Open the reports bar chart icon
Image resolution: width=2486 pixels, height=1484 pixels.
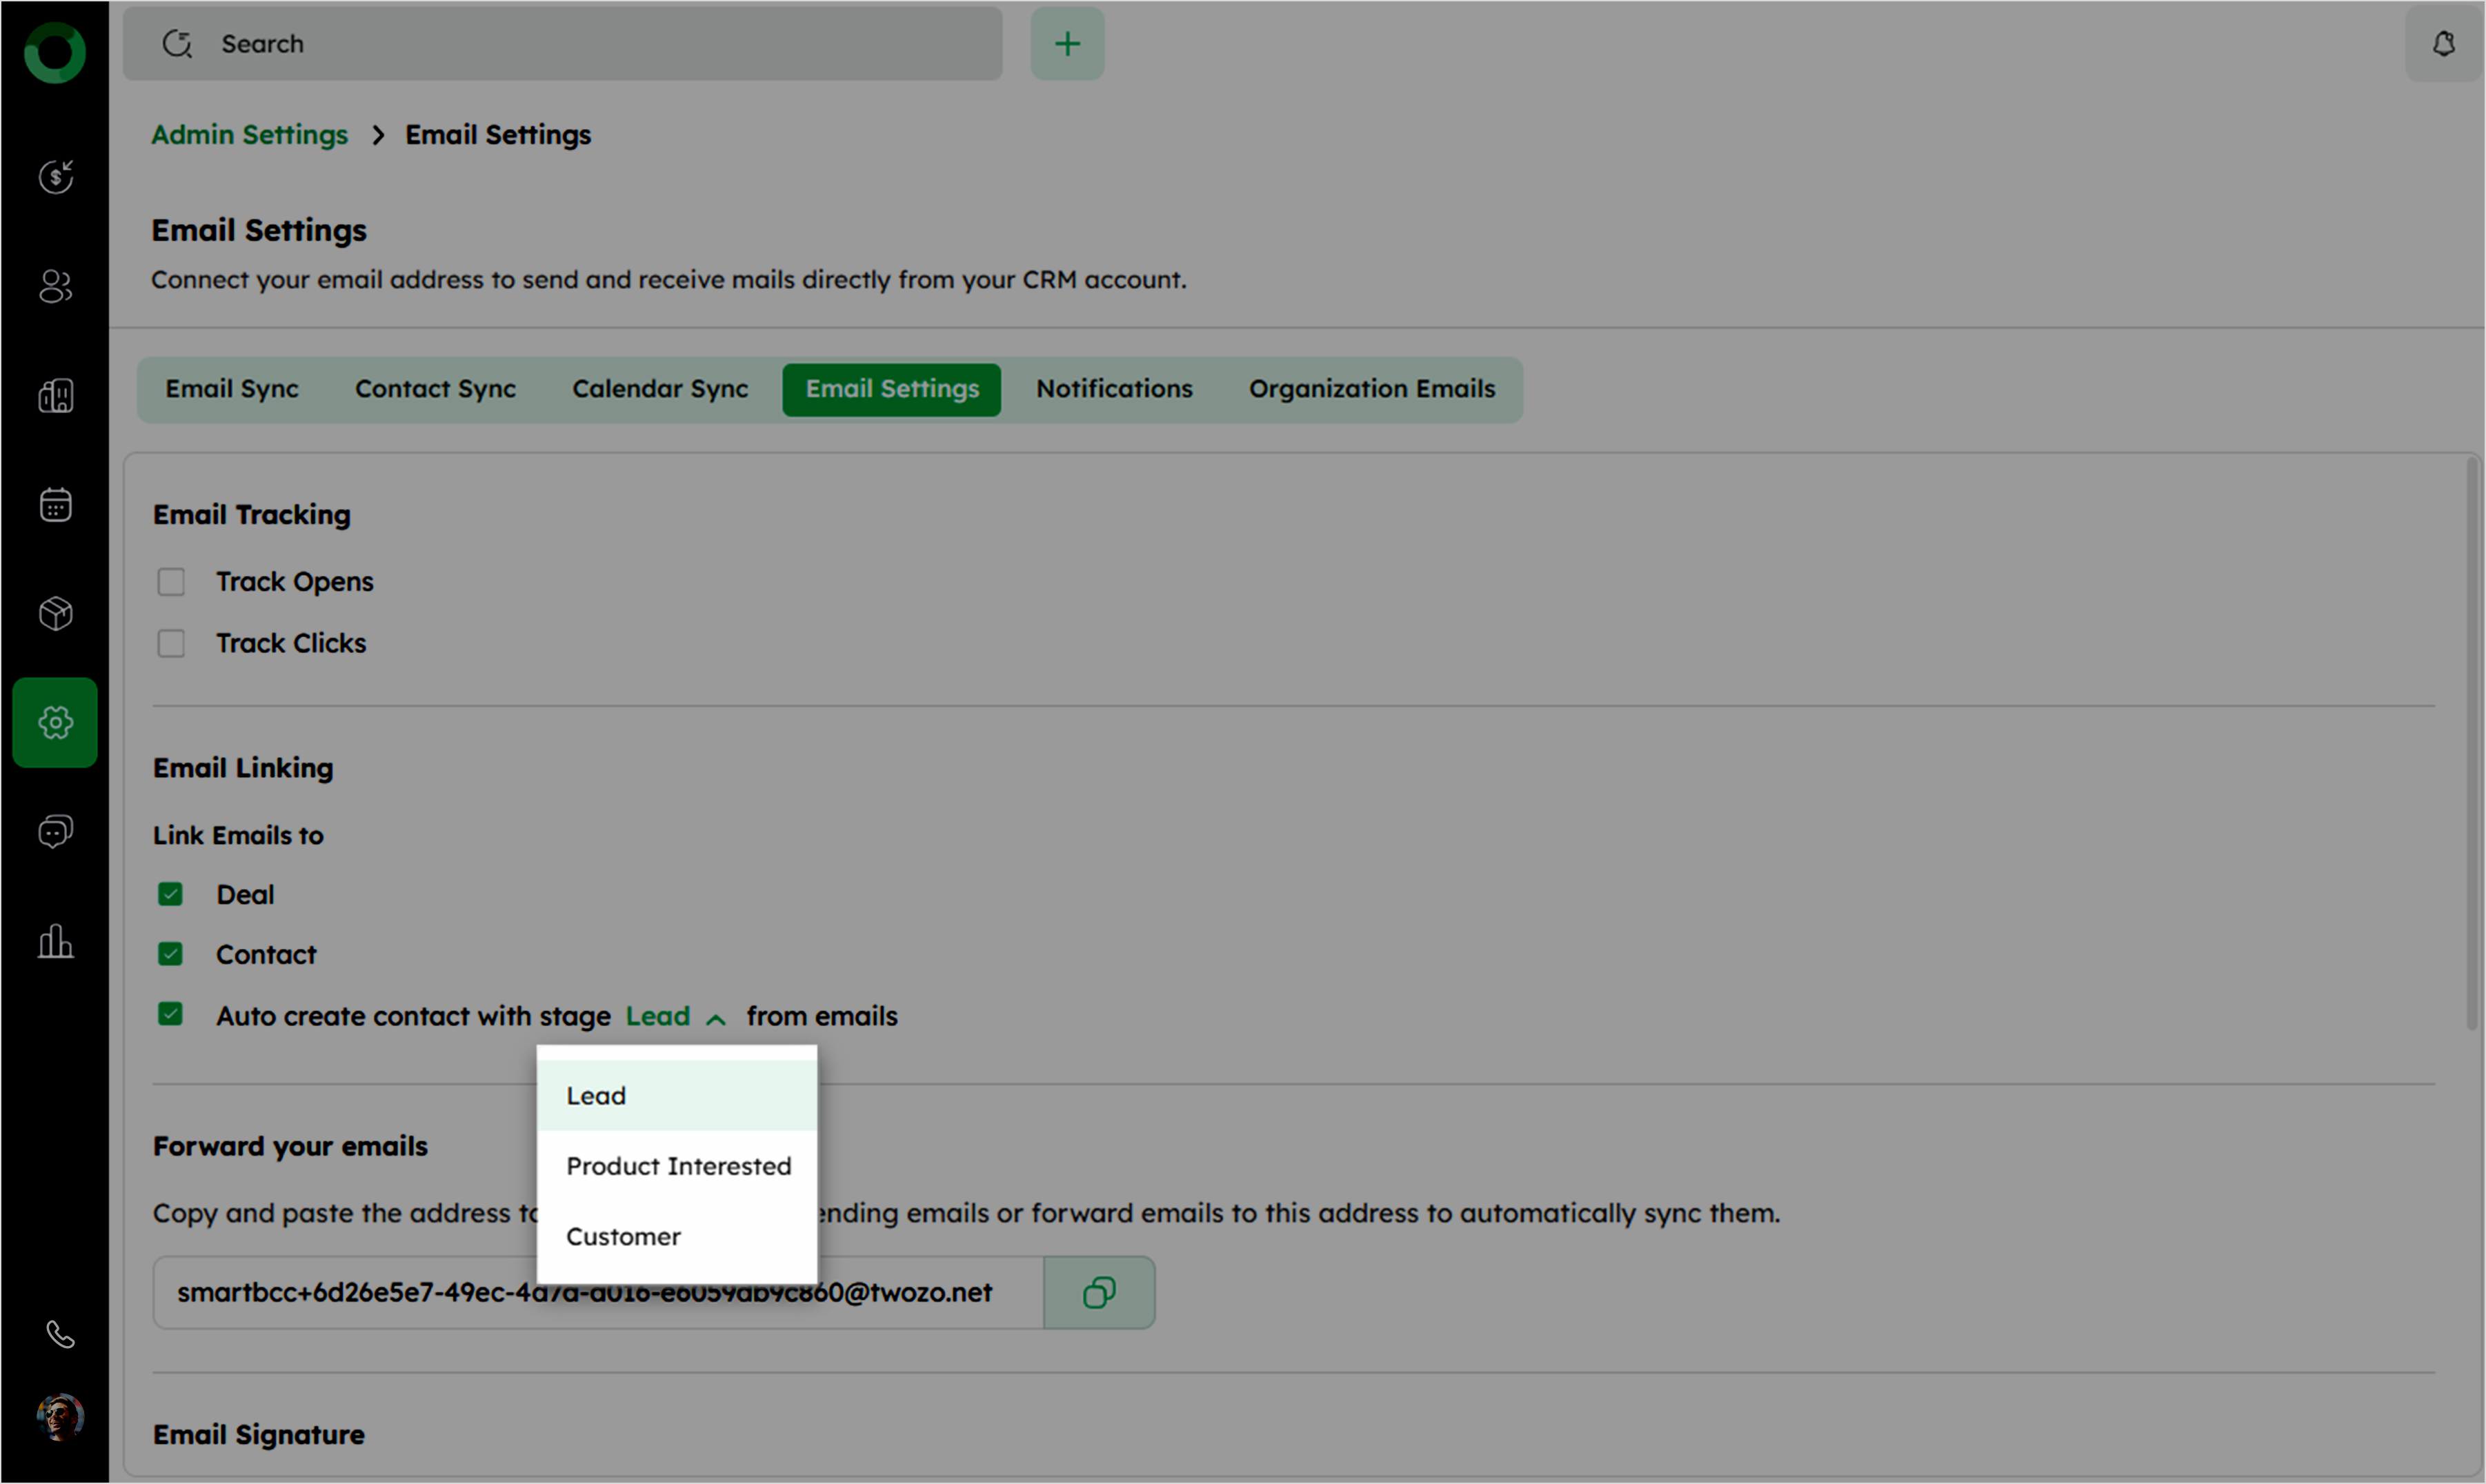[55, 941]
